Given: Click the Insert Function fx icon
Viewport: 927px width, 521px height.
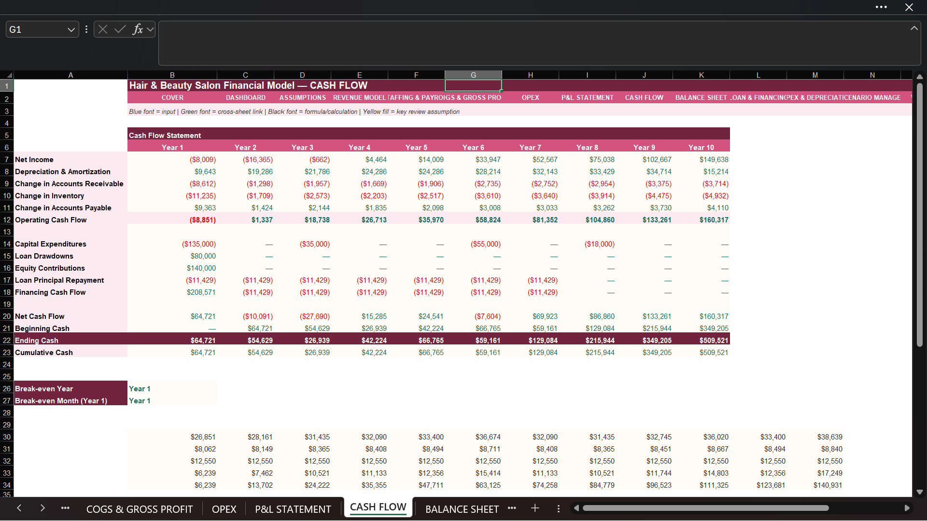Looking at the screenshot, I should [x=138, y=29].
